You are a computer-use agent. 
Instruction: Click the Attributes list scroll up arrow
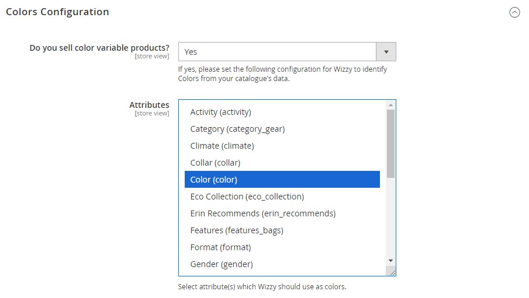[390, 105]
